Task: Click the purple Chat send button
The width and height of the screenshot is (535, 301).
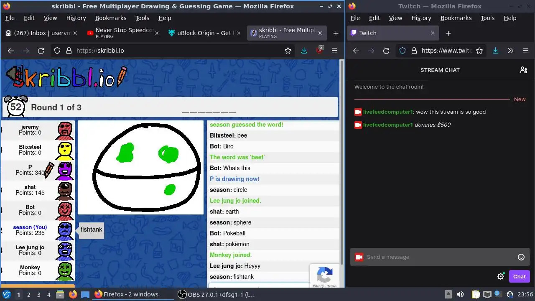Action: click(520, 276)
